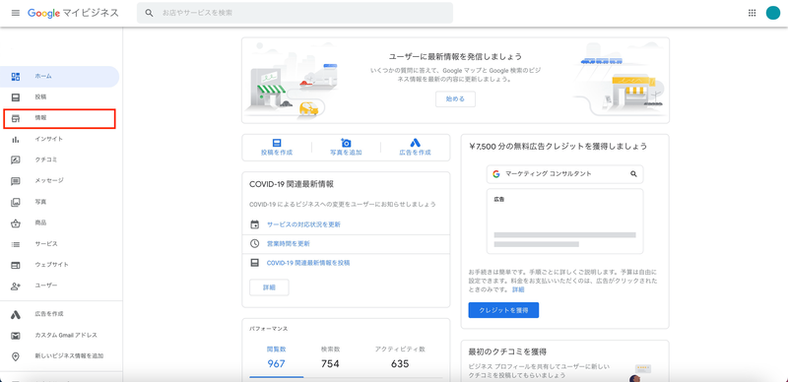788x382 pixels.
Task: Click the post icon next to COVID-19 関連最新情報を投稿
Action: (254, 262)
